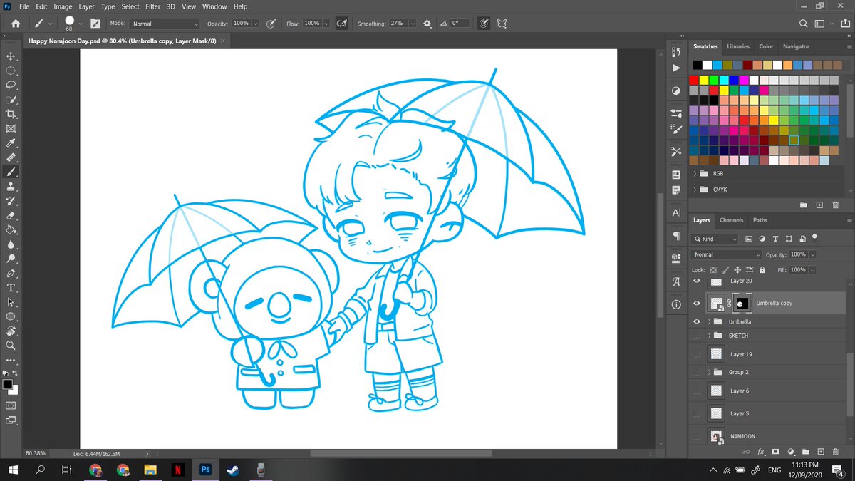Screen dimensions: 855x481
Task: Open the Flow dropdown arrow
Action: pyautogui.click(x=326, y=24)
